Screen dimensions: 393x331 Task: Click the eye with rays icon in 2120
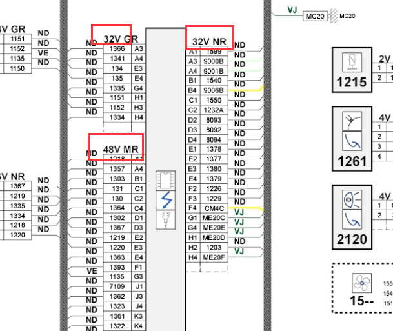(352, 200)
